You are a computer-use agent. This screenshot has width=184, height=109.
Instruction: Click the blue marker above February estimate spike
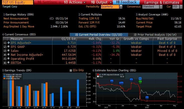point(131,80)
